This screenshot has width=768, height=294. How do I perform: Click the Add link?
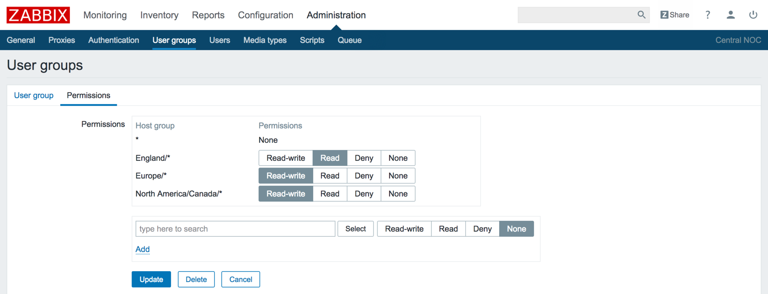pyautogui.click(x=142, y=249)
